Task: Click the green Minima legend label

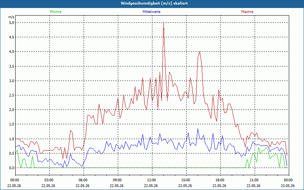Action: click(x=55, y=12)
